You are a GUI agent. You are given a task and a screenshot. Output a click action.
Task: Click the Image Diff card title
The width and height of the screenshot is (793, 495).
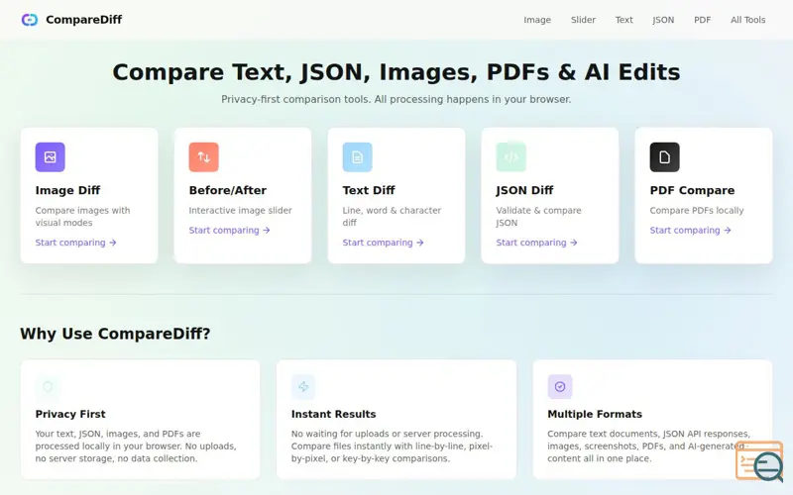(x=67, y=190)
